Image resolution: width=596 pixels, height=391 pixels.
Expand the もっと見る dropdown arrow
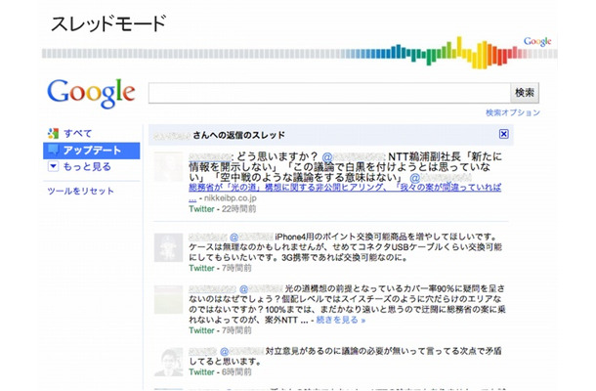click(x=53, y=166)
